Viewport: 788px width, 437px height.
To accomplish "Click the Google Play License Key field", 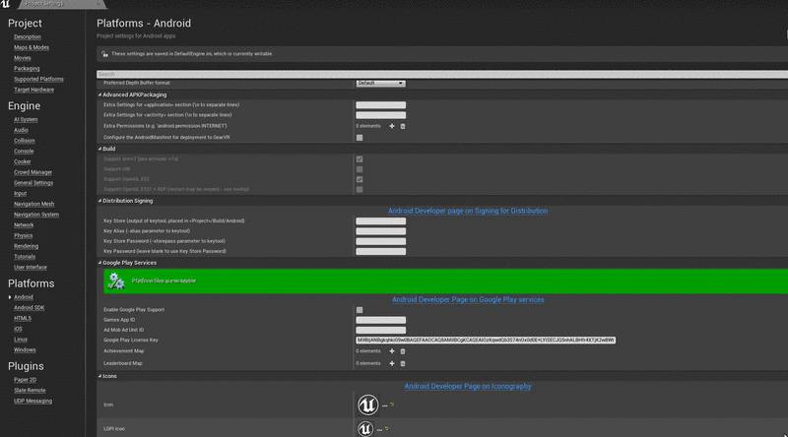I will 486,341.
